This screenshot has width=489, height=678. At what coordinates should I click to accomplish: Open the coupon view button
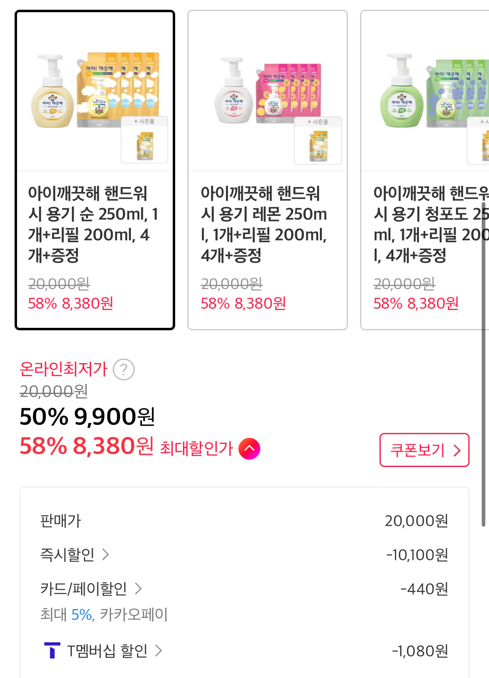(424, 450)
